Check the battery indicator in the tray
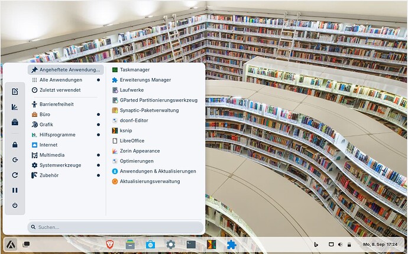This screenshot has height=254, width=408. [x=349, y=245]
